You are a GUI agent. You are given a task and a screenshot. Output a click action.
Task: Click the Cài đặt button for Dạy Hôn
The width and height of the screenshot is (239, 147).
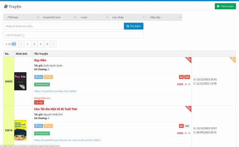pos(39,102)
